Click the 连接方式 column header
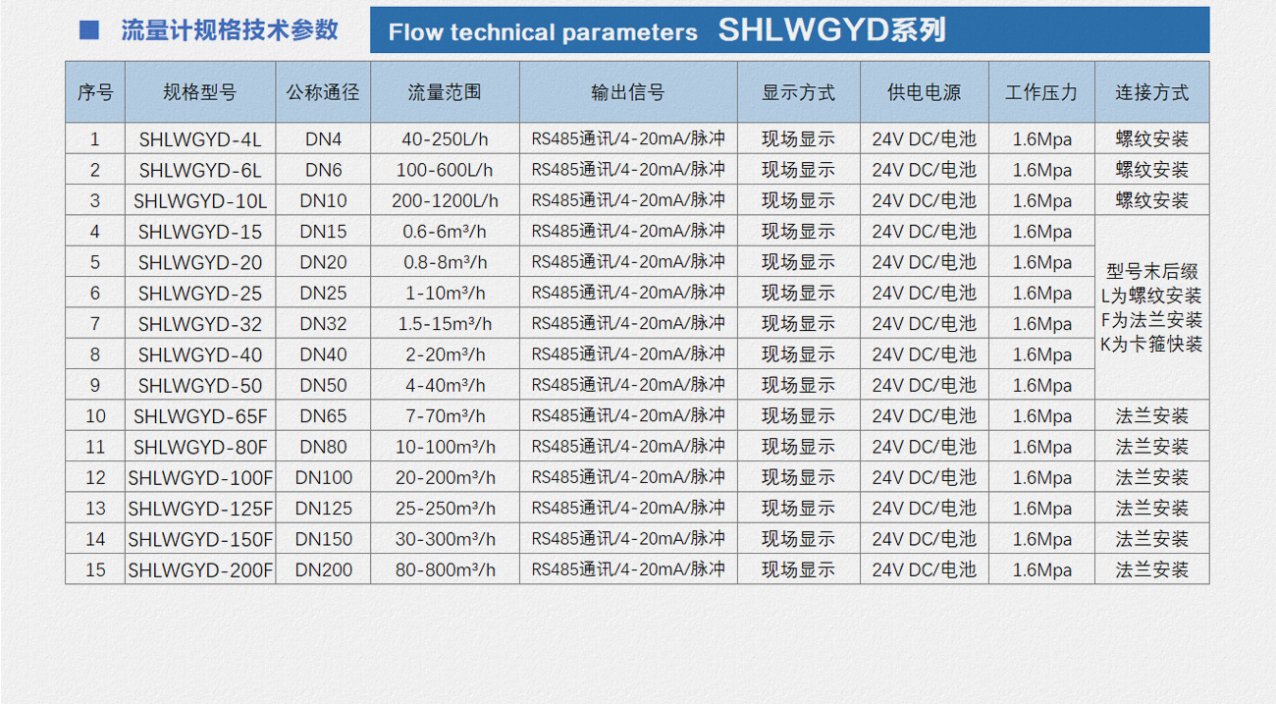Image resolution: width=1276 pixels, height=704 pixels. 1152,92
